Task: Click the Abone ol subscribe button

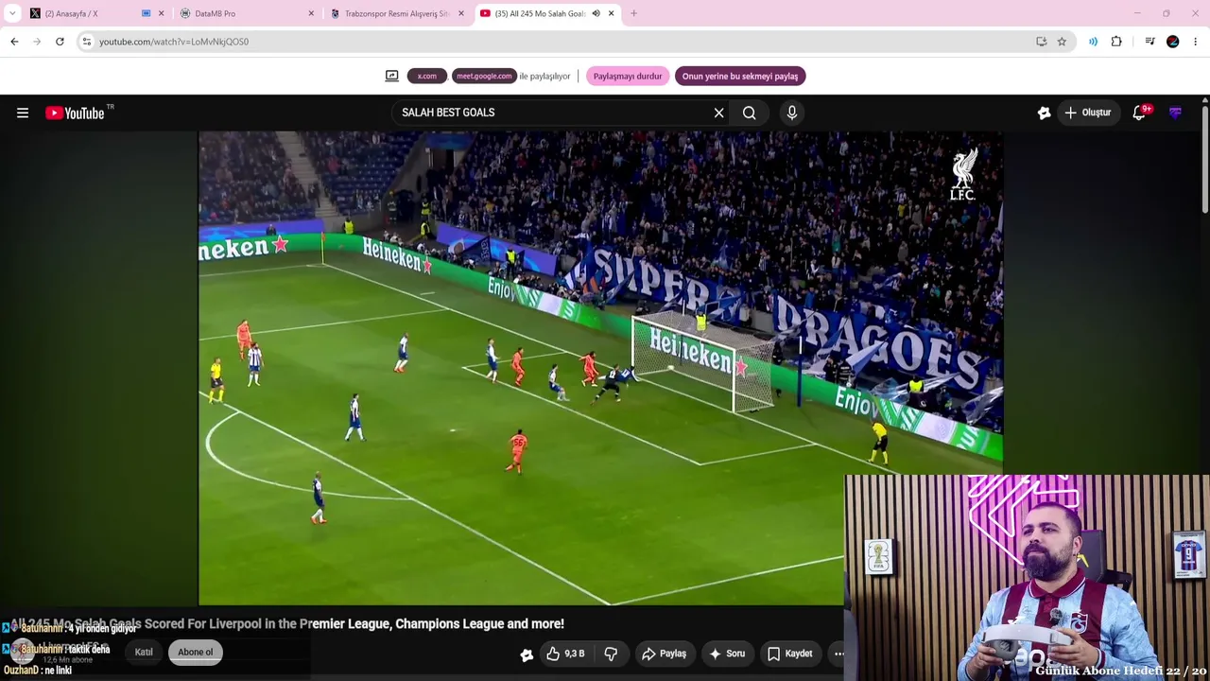Action: pos(196,652)
